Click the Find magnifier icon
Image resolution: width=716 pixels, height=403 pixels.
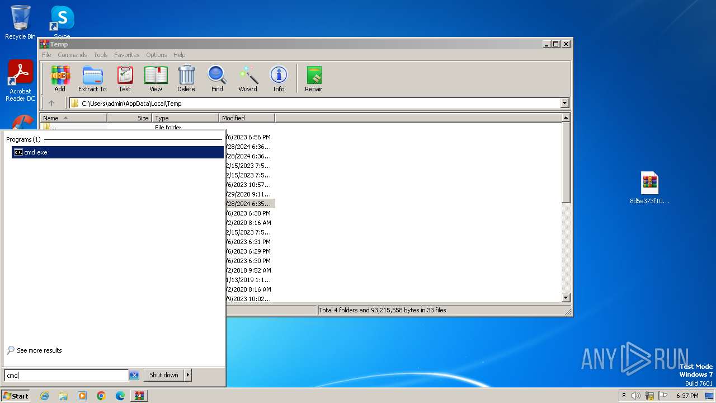click(217, 78)
